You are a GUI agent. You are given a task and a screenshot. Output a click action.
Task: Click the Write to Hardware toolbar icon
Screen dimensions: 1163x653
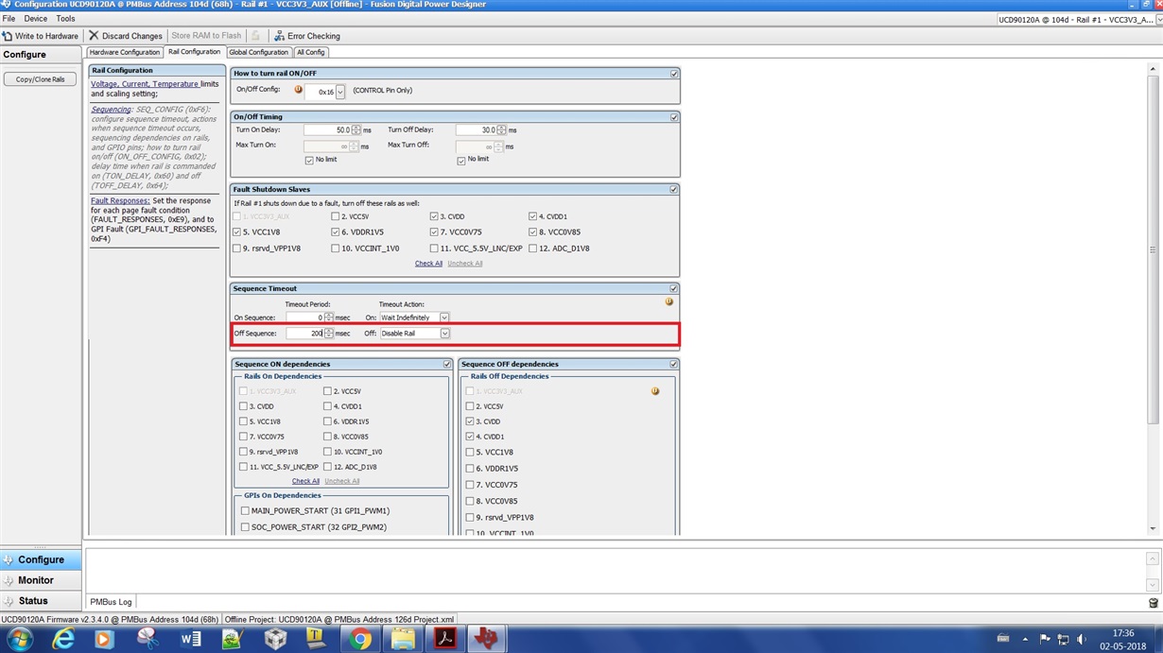pyautogui.click(x=8, y=36)
